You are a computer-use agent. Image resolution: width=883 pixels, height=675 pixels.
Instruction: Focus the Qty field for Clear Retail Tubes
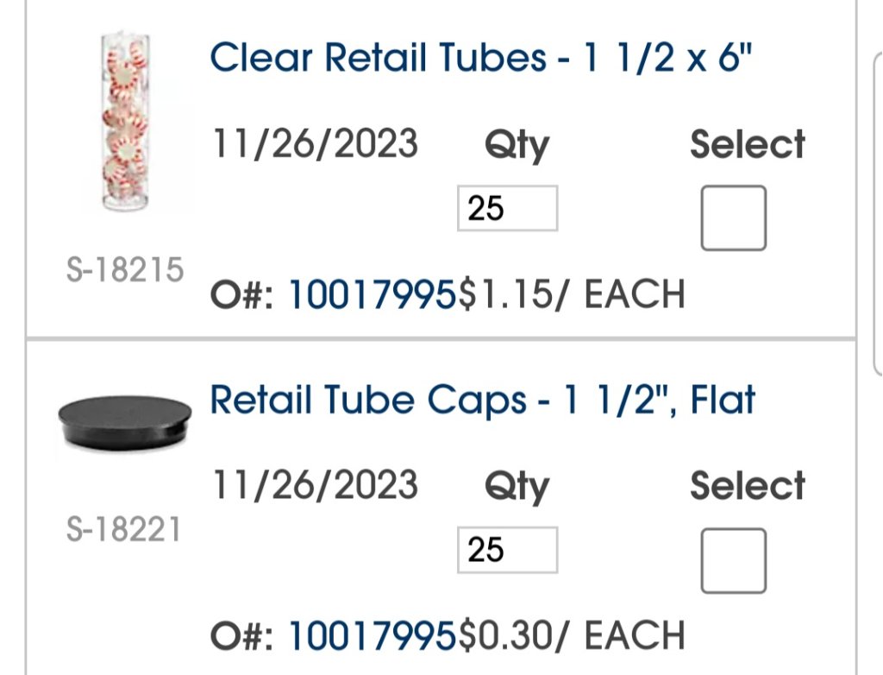507,209
